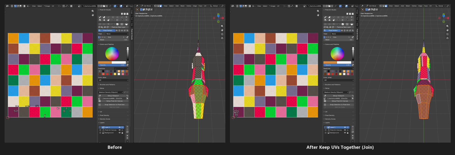Toggle Pixel Perfect in the After panel
Viewport: 455px width, 155px height.
(x=332, y=30)
